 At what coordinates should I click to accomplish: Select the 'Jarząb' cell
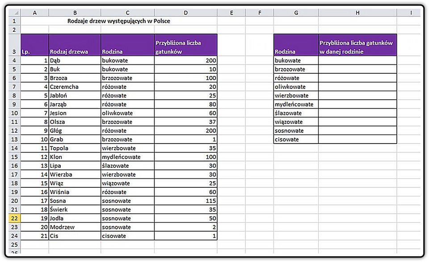(75, 104)
